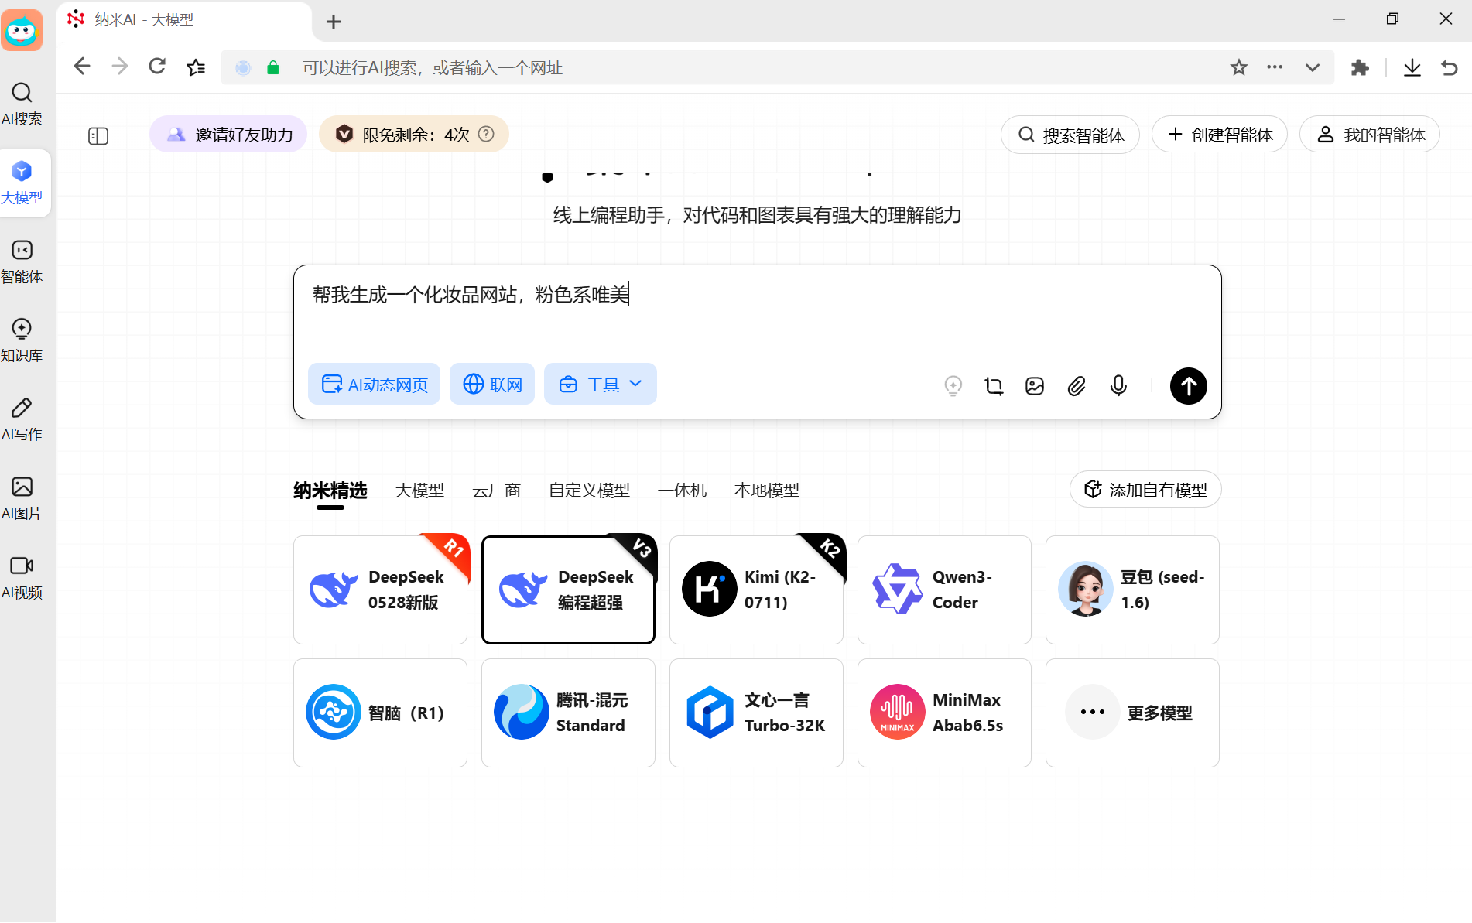Image resolution: width=1472 pixels, height=923 pixels.
Task: Start voice input with the microphone icon
Action: [x=1118, y=385]
